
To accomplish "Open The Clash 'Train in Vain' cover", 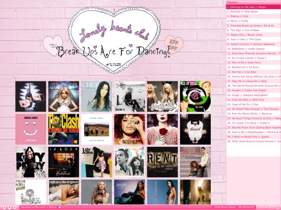I will tap(63, 129).
